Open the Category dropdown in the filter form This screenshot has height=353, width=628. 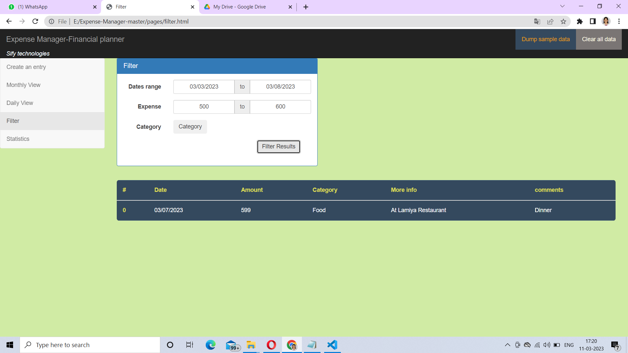(190, 126)
